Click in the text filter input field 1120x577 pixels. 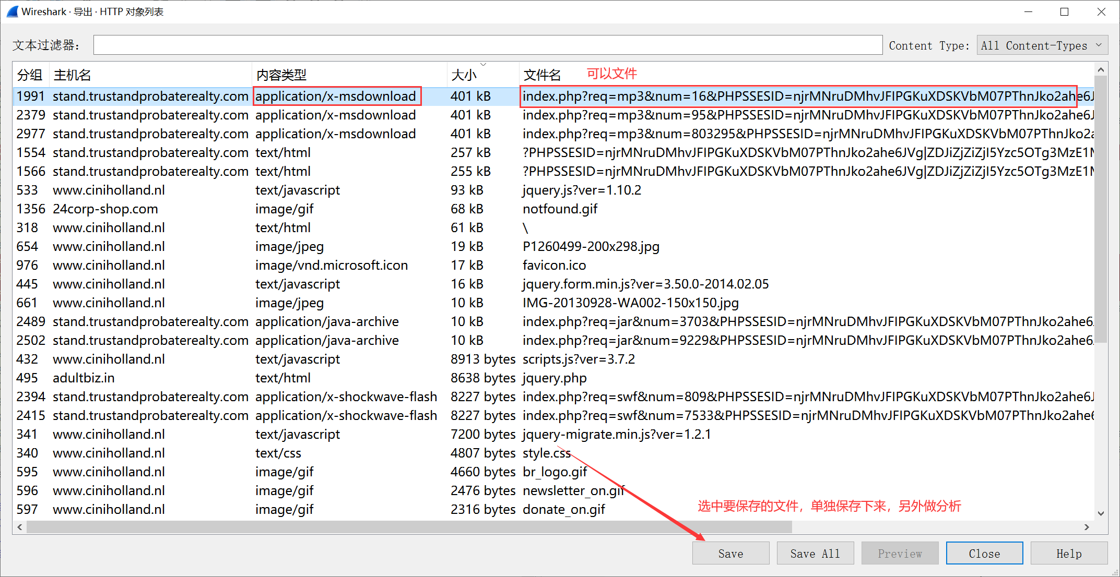[487, 45]
